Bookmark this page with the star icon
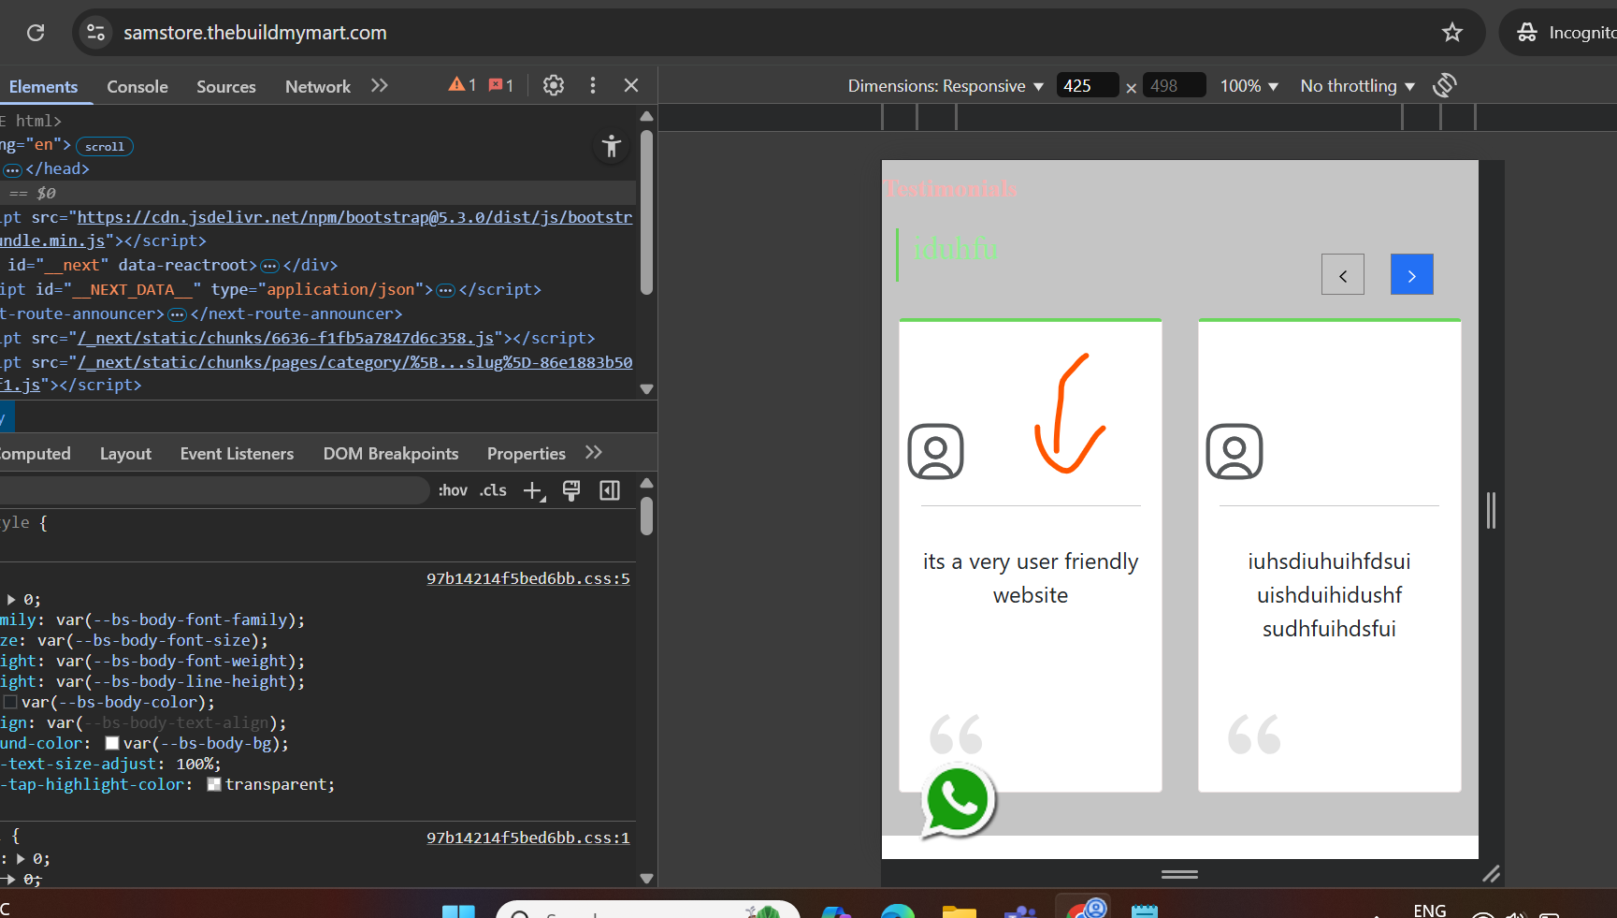The height and width of the screenshot is (918, 1617). [x=1451, y=33]
